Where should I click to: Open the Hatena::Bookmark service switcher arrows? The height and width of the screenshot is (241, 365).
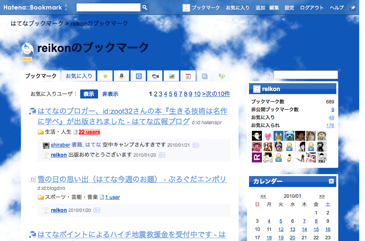click(x=66, y=7)
